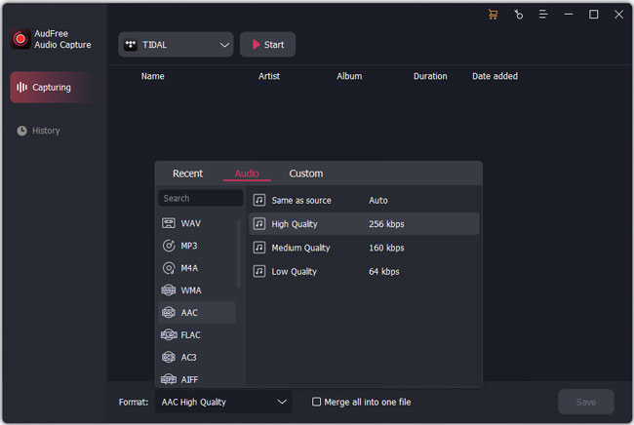Choose AIFF in the format list
Viewport: 634px width, 425px height.
[x=197, y=379]
